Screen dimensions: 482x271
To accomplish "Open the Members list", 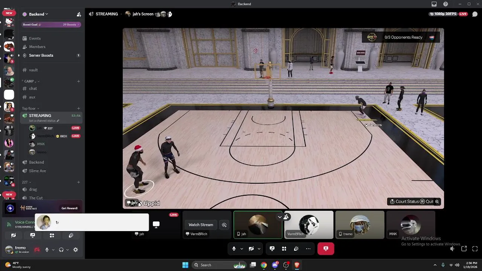I will pyautogui.click(x=51, y=47).
